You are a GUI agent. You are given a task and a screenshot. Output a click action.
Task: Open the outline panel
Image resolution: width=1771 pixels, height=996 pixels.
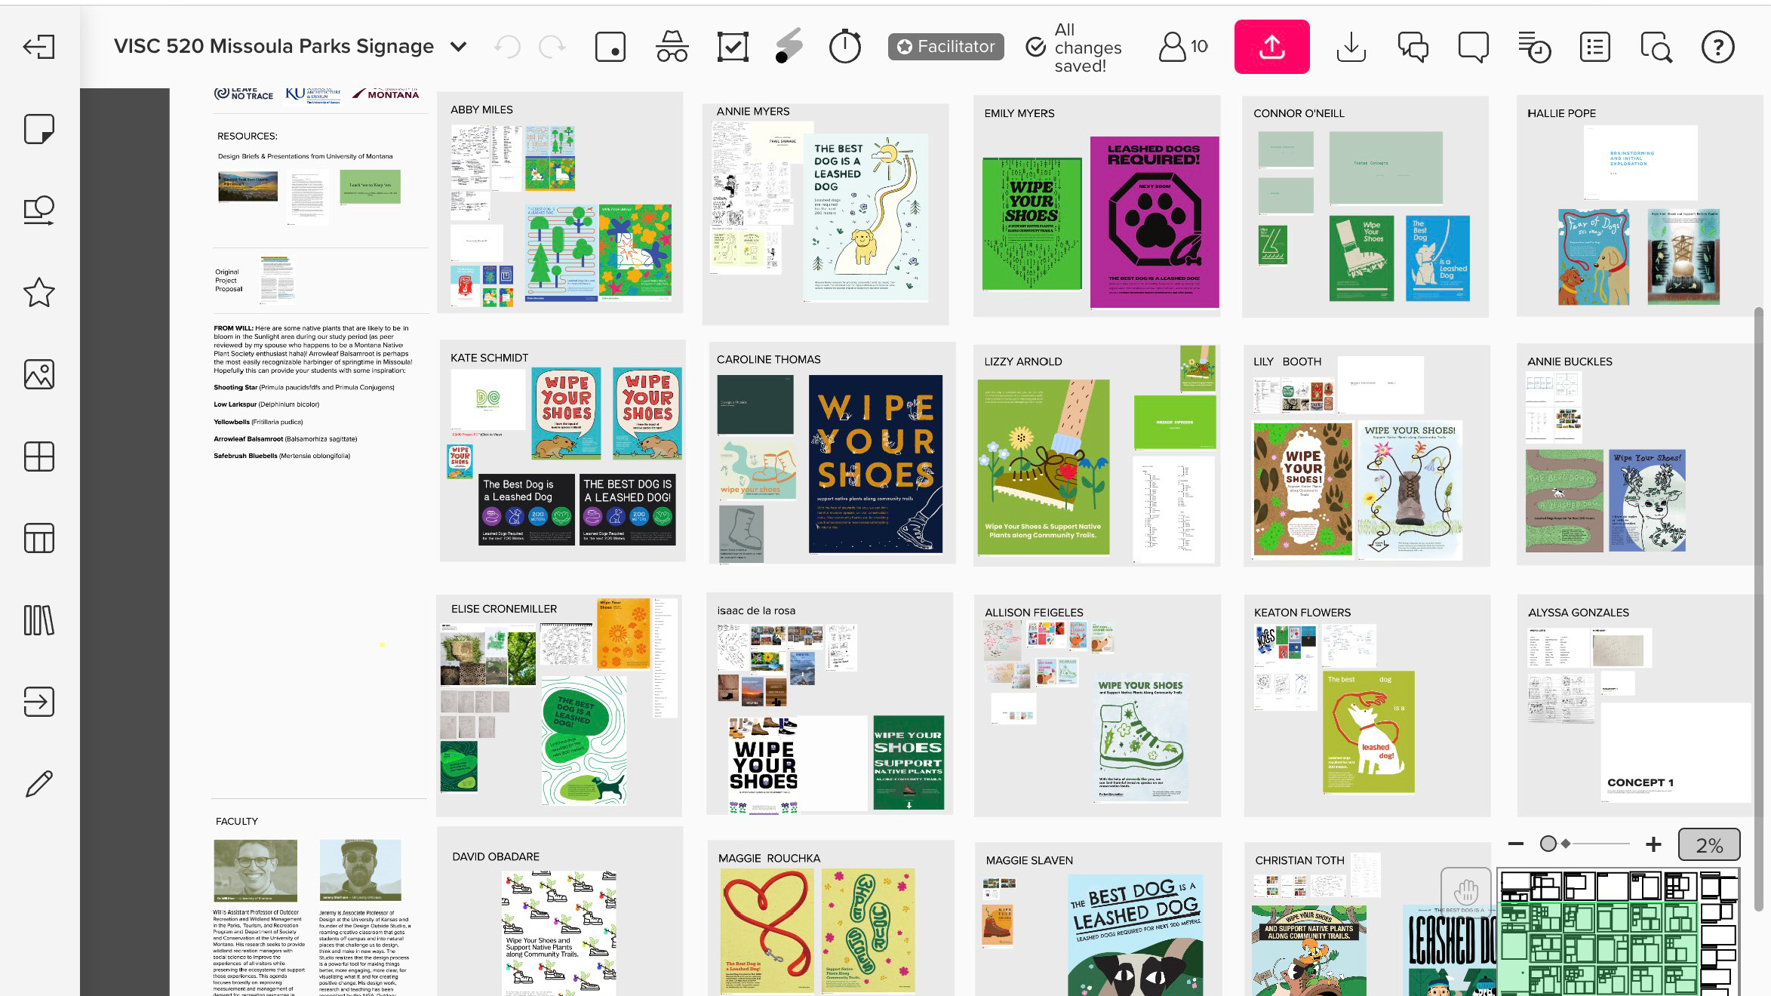pos(1594,47)
